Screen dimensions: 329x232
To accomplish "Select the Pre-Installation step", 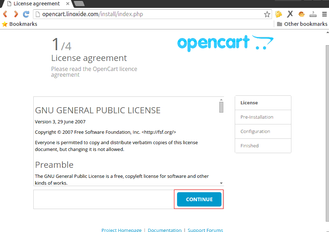I will [263, 117].
